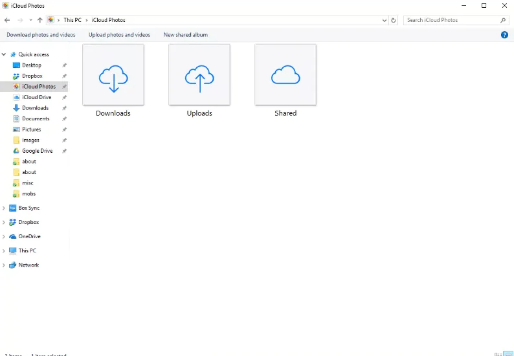The height and width of the screenshot is (356, 514).
Task: Open the address bar history dropdown
Action: tap(384, 20)
